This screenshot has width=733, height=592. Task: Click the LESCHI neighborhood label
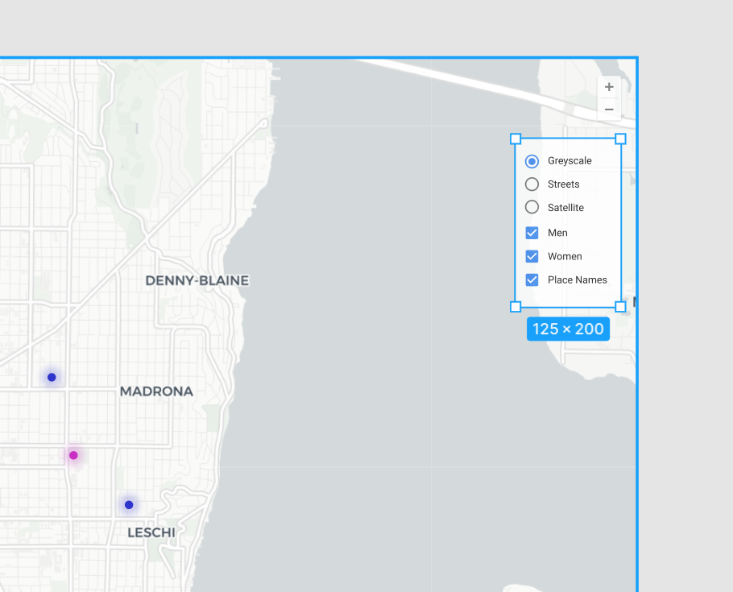151,532
